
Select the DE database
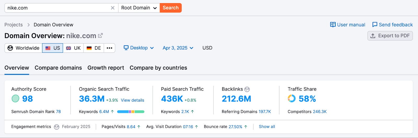click(94, 48)
